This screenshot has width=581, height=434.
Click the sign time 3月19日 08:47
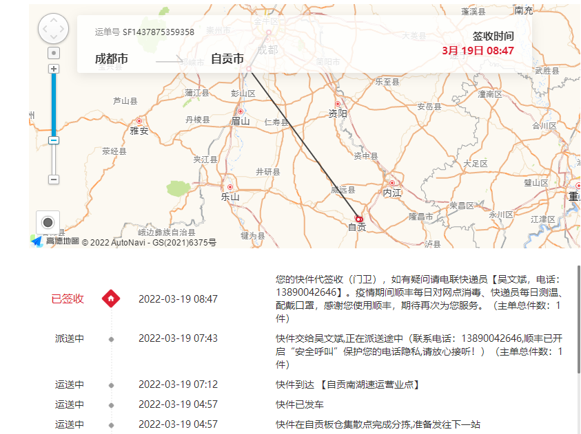pos(478,51)
